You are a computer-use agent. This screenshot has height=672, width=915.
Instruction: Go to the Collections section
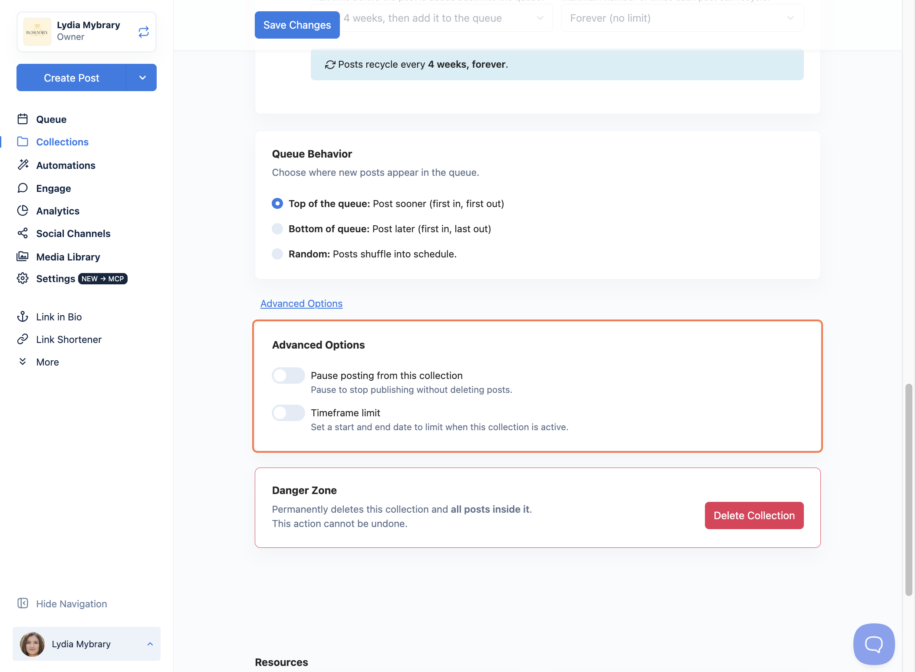(62, 142)
